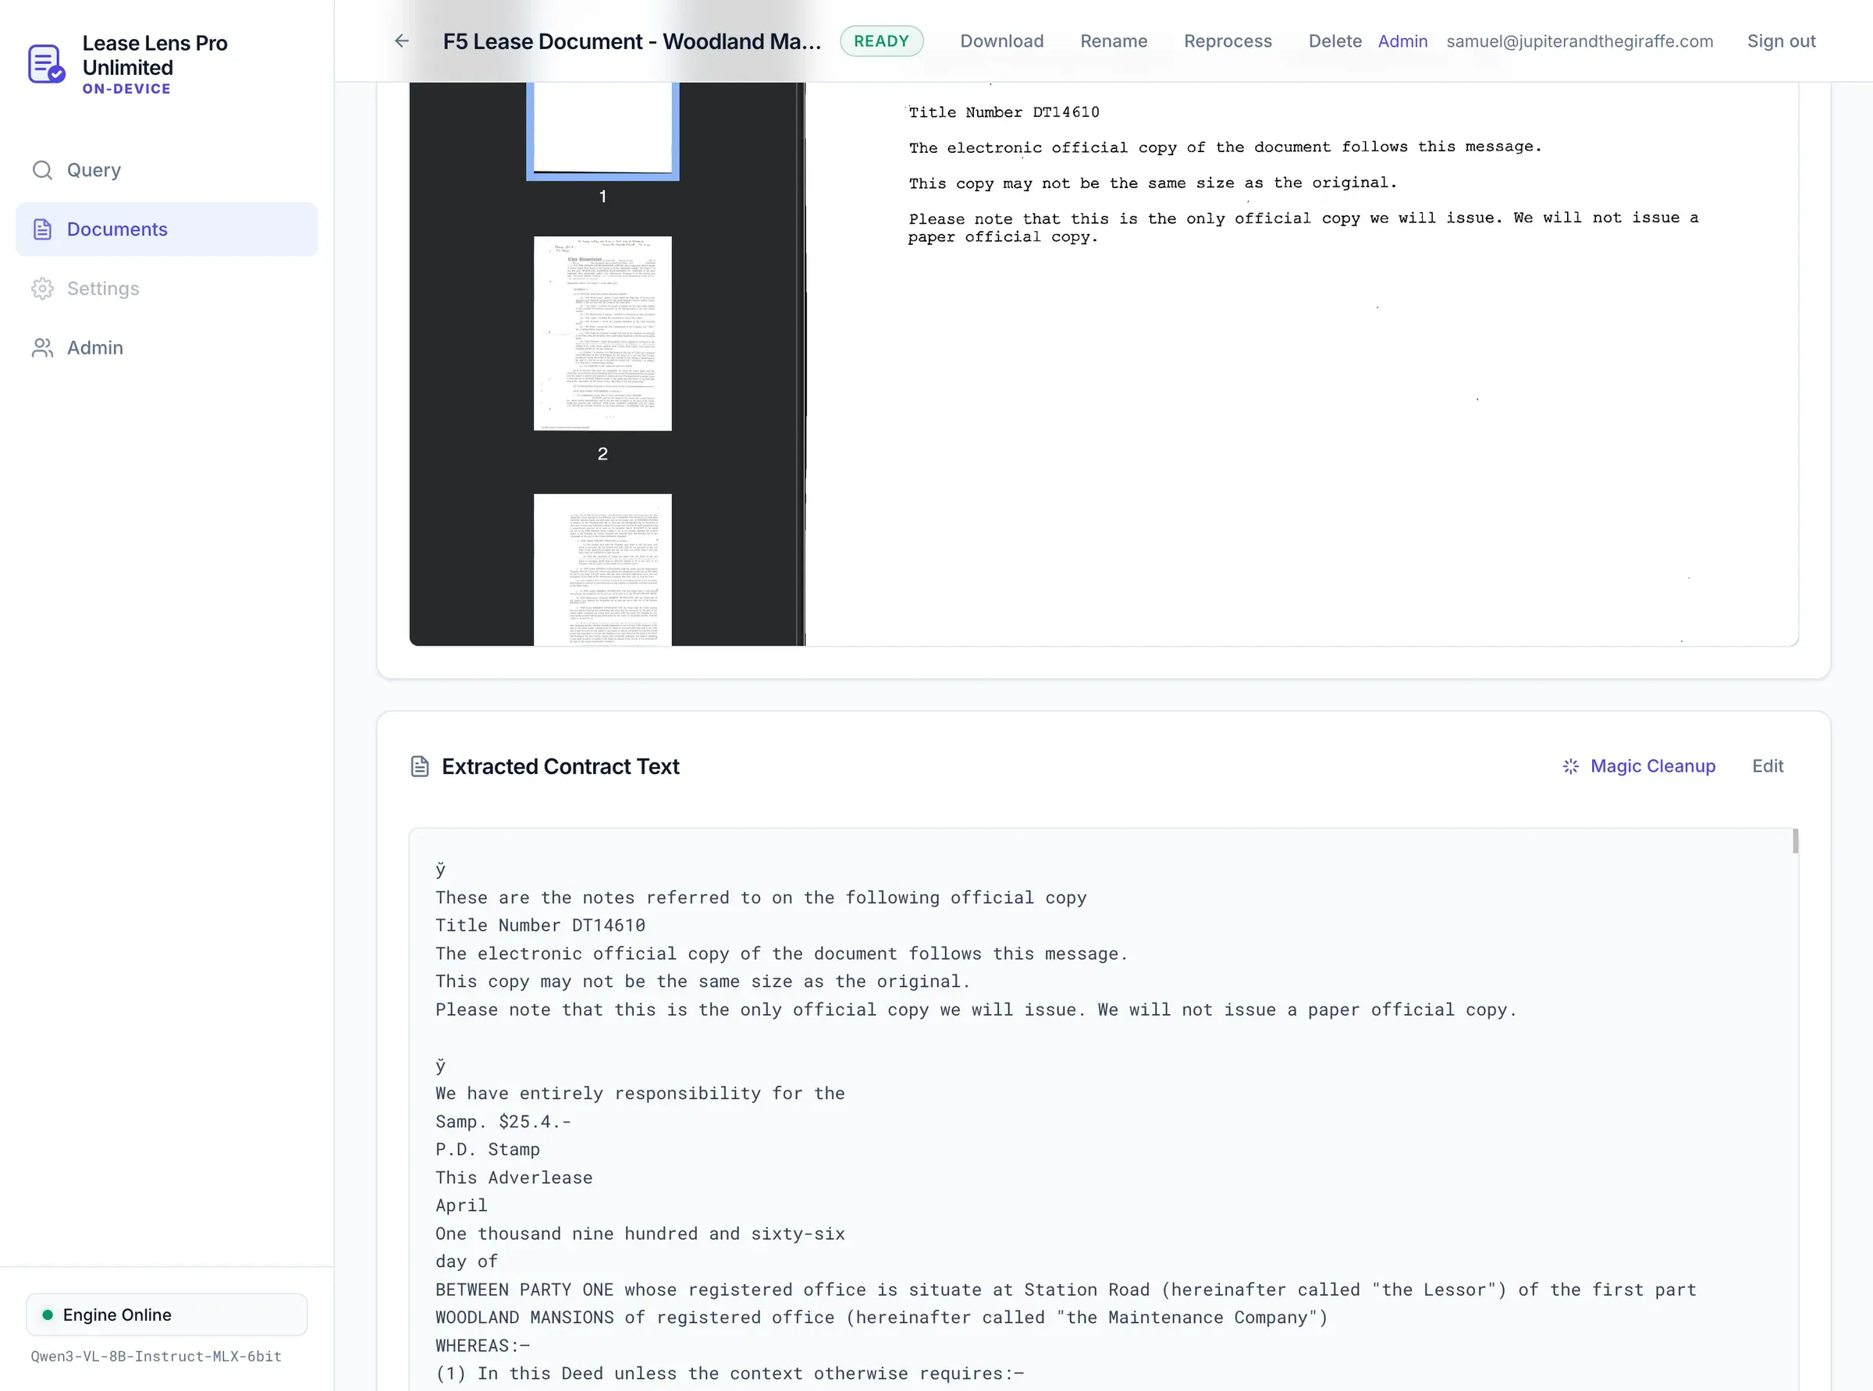Click the 'Samp. $25.4.-' line
Image resolution: width=1873 pixels, height=1391 pixels.
click(x=503, y=1122)
